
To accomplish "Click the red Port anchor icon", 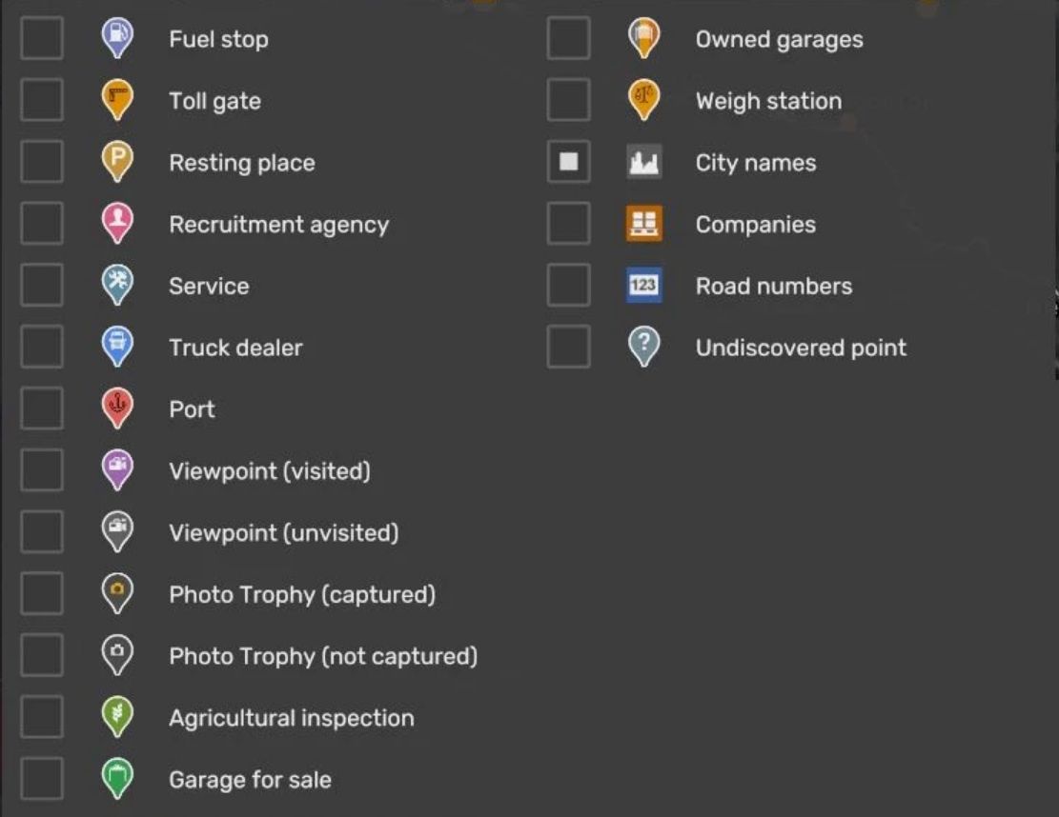I will 117,408.
